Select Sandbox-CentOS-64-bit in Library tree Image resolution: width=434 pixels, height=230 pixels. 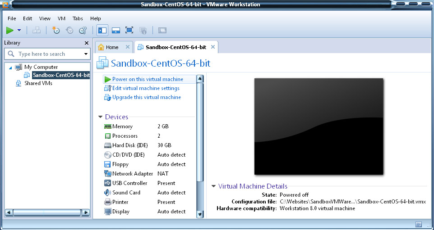(x=61, y=75)
